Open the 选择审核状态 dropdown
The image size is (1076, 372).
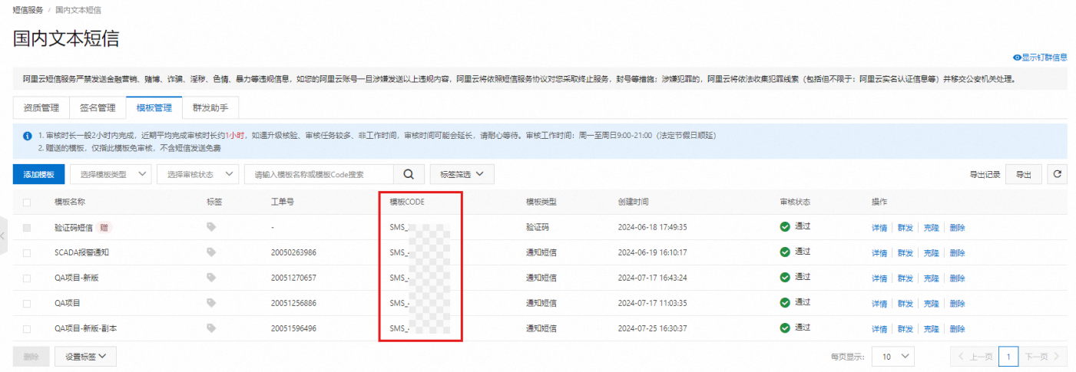[197, 175]
